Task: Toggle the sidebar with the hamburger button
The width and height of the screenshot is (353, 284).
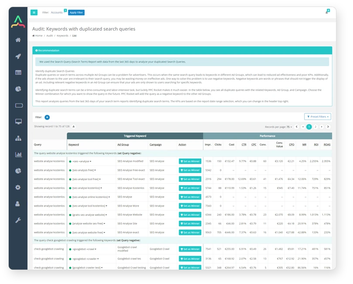Action: [x=34, y=12]
